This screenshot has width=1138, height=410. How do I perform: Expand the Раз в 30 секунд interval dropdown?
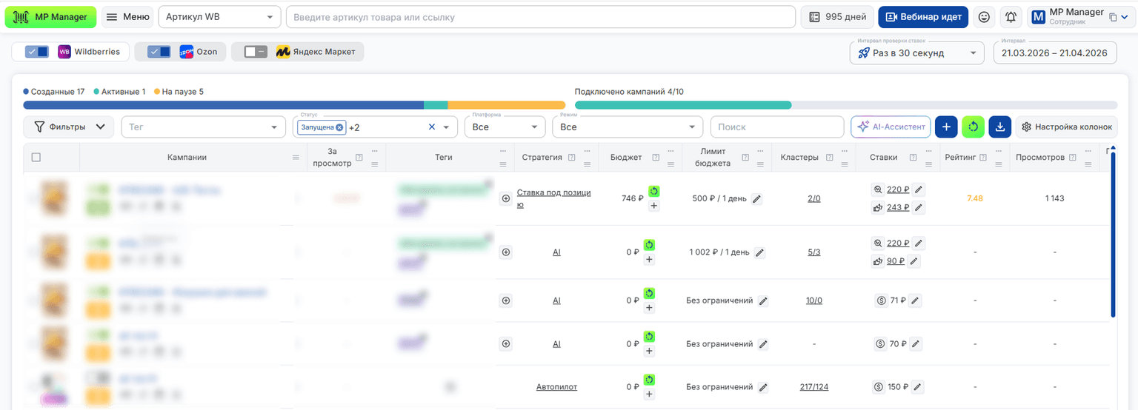pyautogui.click(x=917, y=53)
